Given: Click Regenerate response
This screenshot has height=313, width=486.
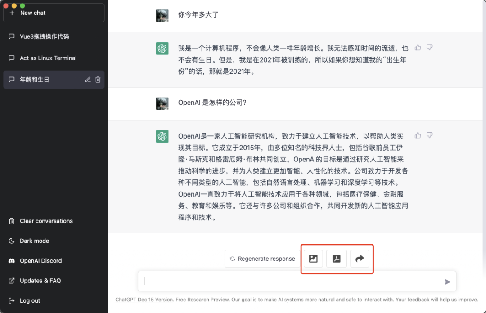Looking at the screenshot, I should click(262, 259).
